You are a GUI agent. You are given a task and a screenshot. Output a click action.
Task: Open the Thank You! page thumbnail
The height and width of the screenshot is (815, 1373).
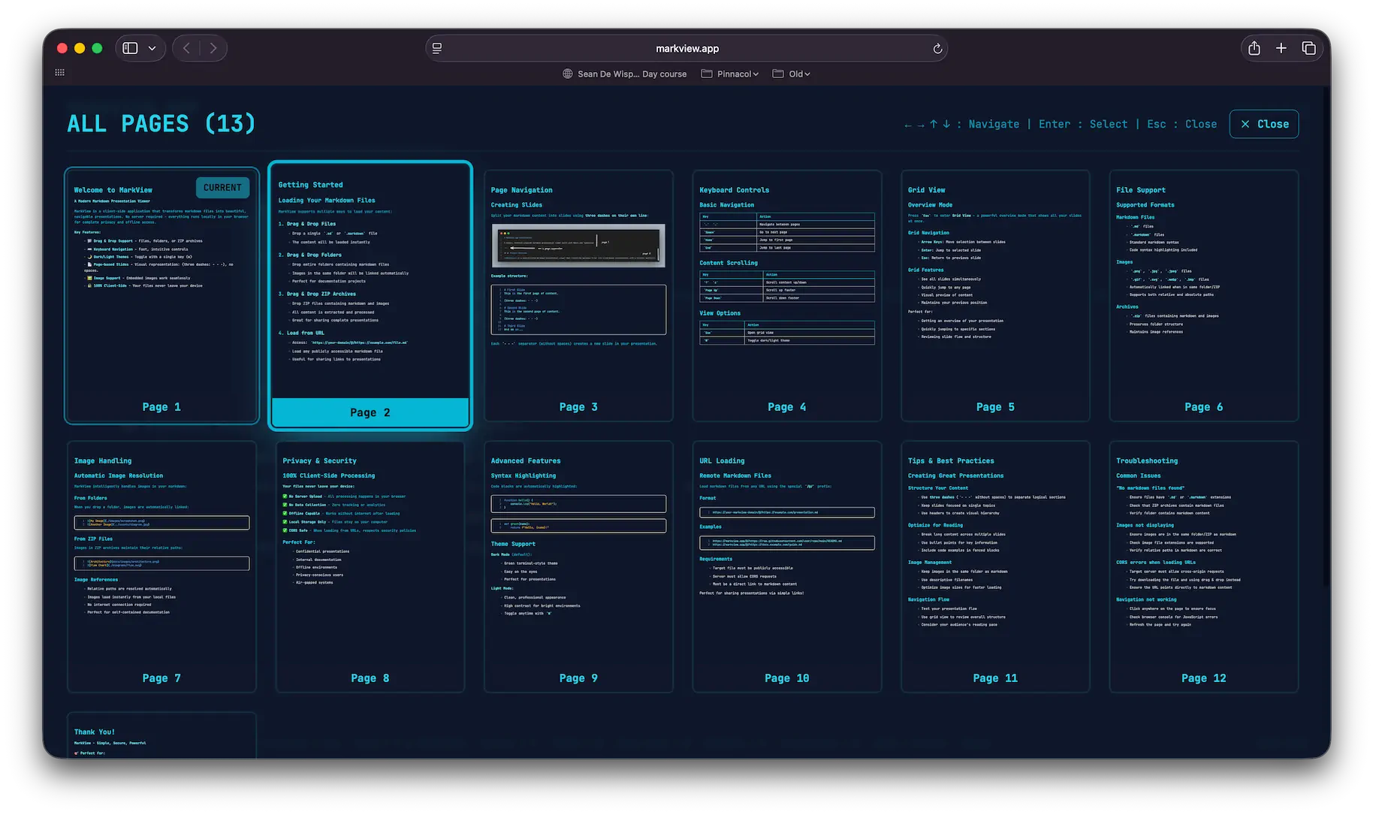click(161, 735)
